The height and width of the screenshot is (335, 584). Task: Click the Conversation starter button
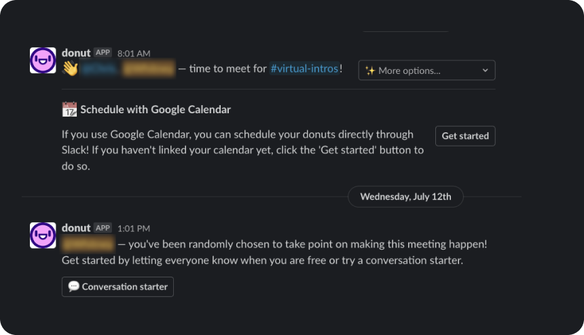point(117,287)
